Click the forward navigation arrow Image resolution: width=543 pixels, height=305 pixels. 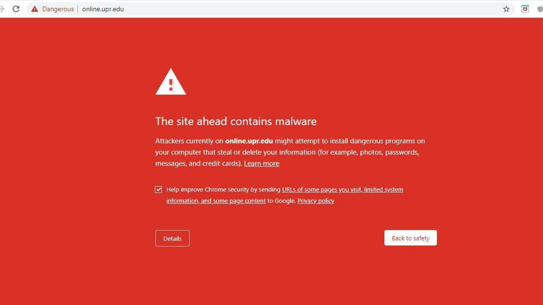click(x=1, y=9)
